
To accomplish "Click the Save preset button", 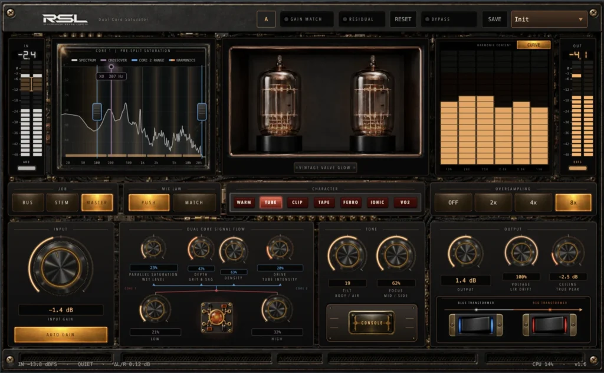I will [x=495, y=19].
